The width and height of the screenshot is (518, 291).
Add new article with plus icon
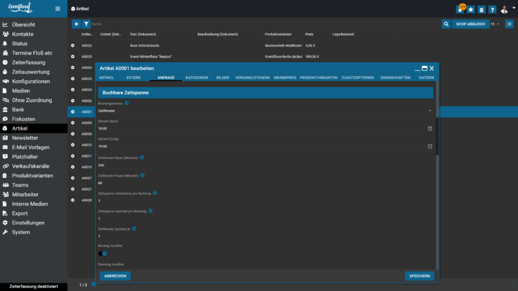[76, 24]
